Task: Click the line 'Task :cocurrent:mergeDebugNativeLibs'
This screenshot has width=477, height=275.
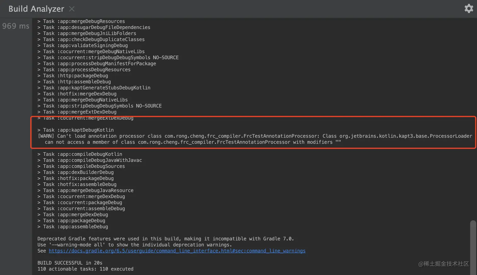Action: [91, 51]
